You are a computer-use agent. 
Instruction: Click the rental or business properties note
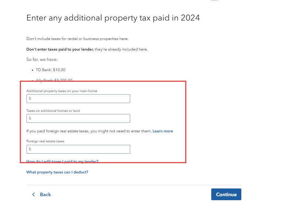(x=77, y=38)
